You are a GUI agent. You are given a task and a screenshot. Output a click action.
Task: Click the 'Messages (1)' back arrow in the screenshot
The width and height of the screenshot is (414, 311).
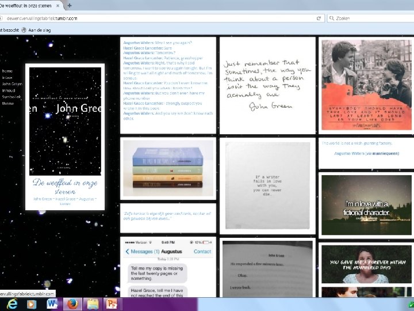[x=127, y=252]
